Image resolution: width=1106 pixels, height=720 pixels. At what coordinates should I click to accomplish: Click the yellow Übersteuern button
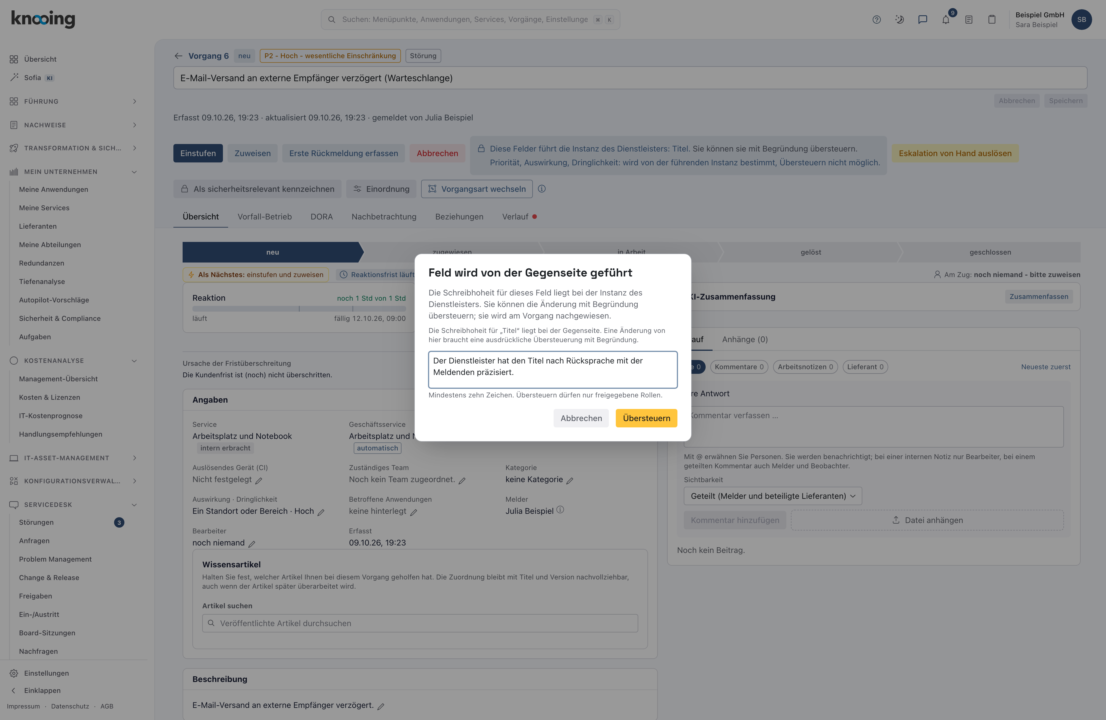click(646, 418)
